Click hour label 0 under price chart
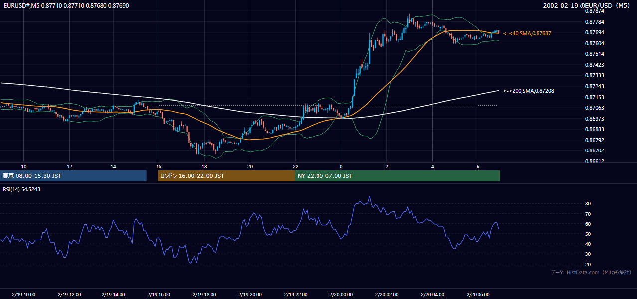637x299 pixels. click(341, 166)
